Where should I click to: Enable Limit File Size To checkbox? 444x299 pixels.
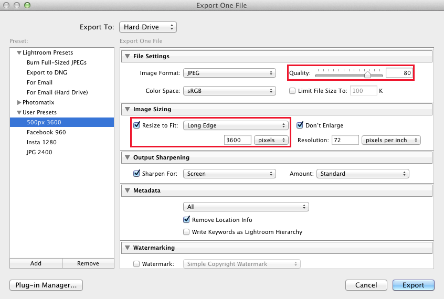(x=292, y=91)
